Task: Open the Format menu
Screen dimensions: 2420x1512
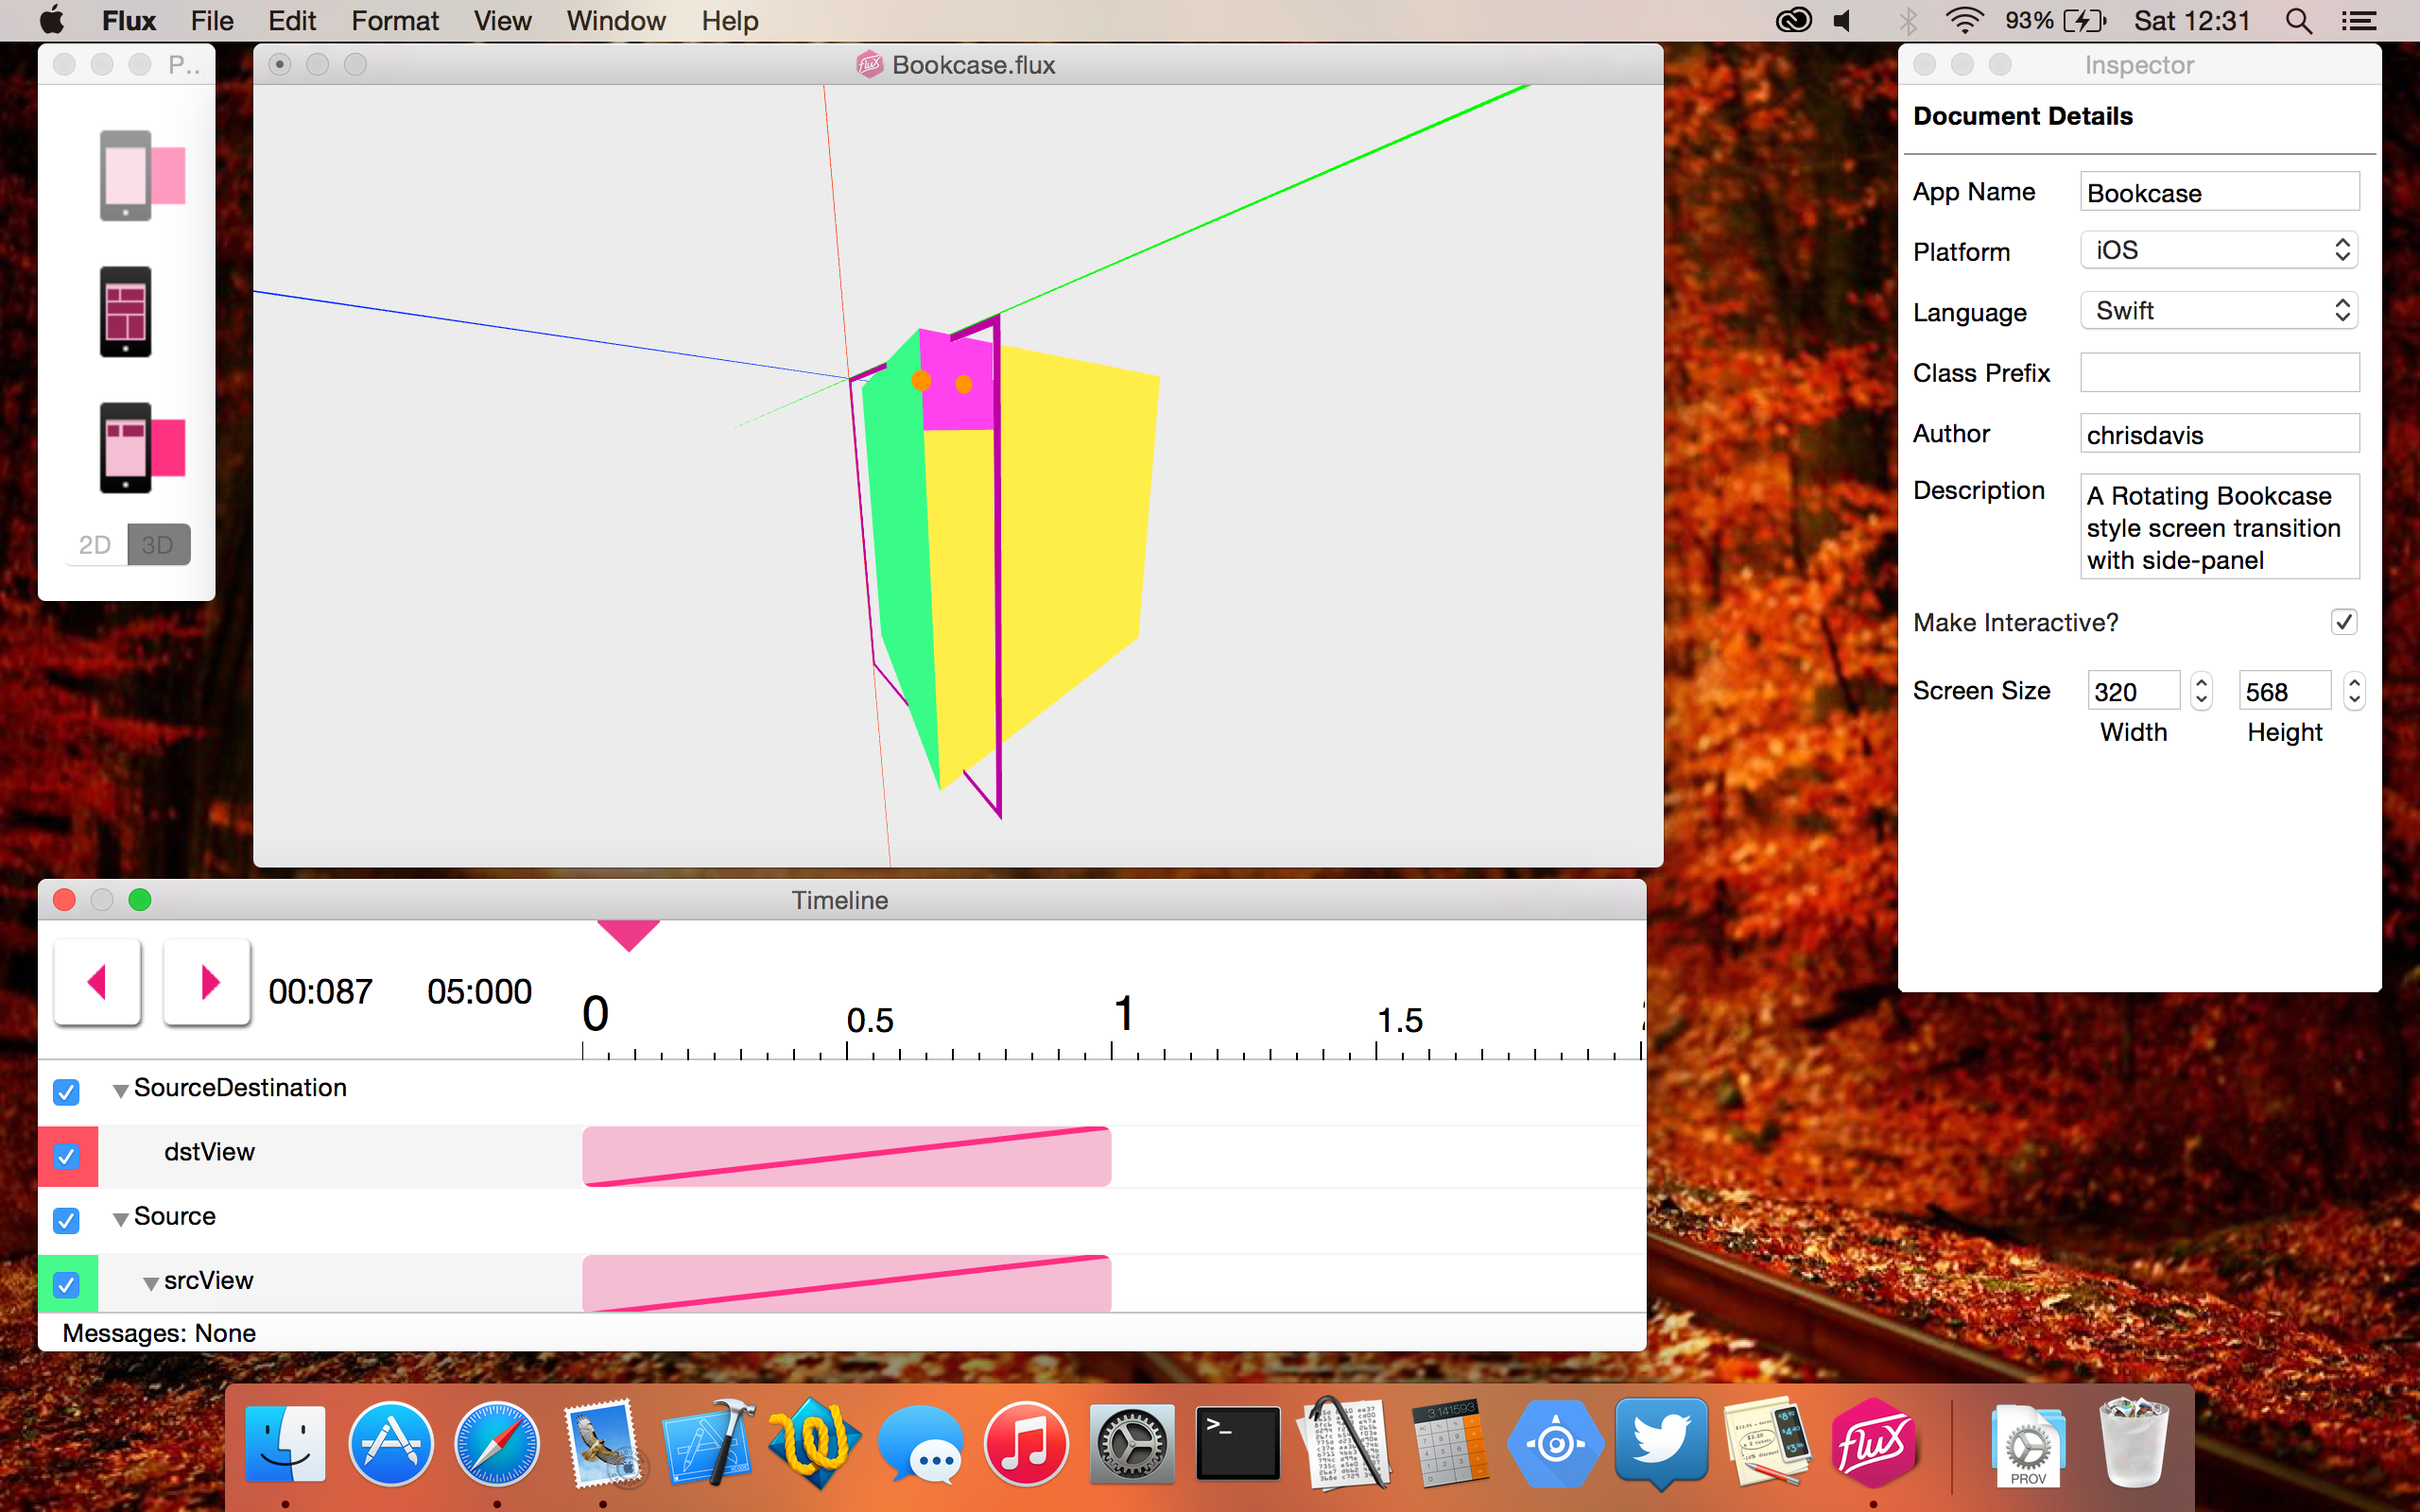Action: click(394, 21)
